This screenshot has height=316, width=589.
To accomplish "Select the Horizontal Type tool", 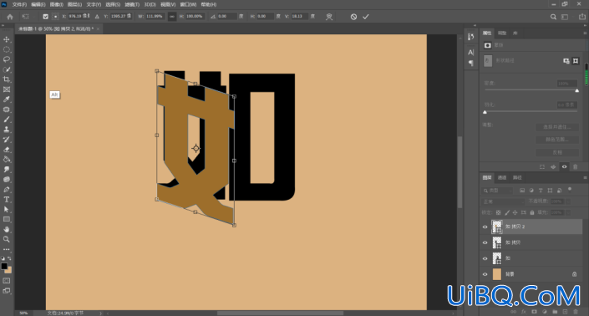I will pyautogui.click(x=7, y=200).
